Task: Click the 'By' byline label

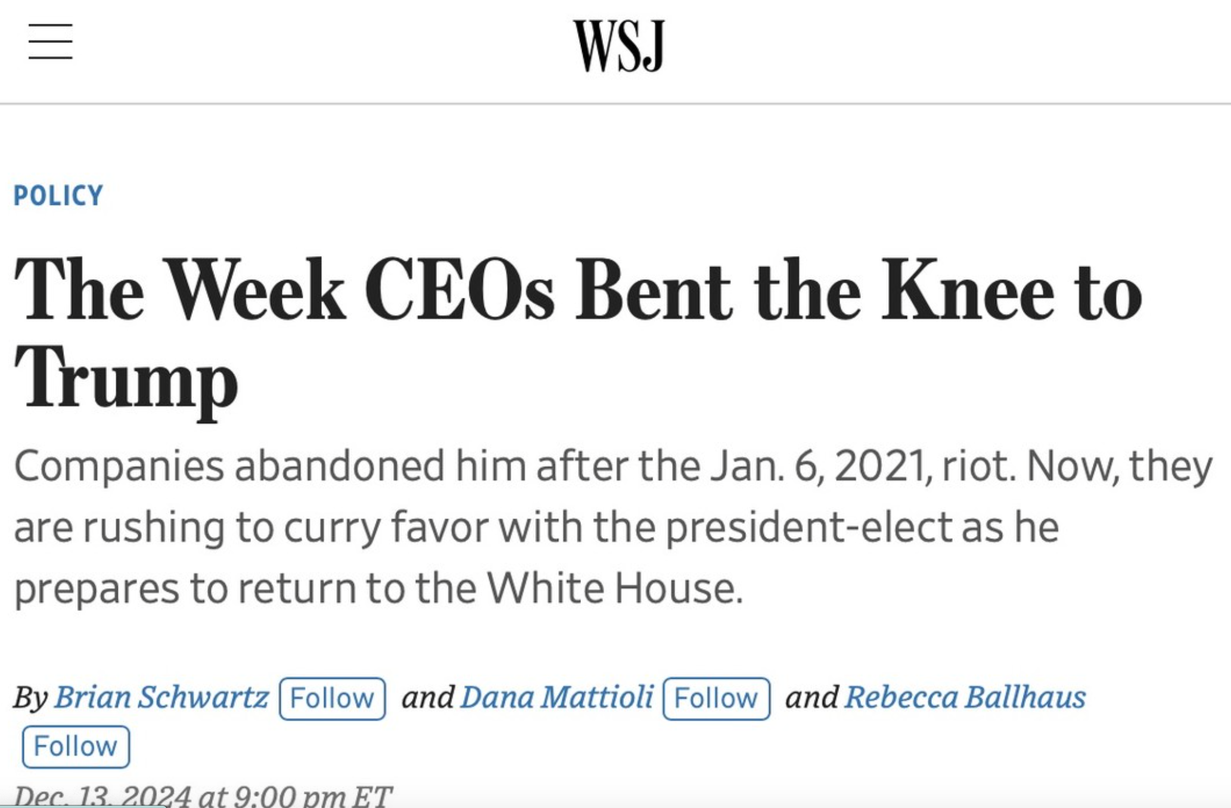Action: [x=30, y=697]
